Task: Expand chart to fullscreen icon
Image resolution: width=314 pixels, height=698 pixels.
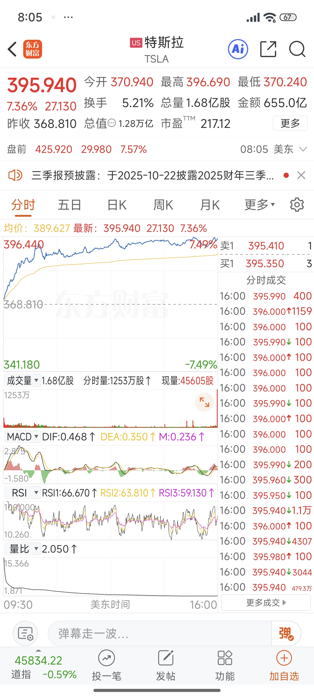Action: pyautogui.click(x=204, y=402)
